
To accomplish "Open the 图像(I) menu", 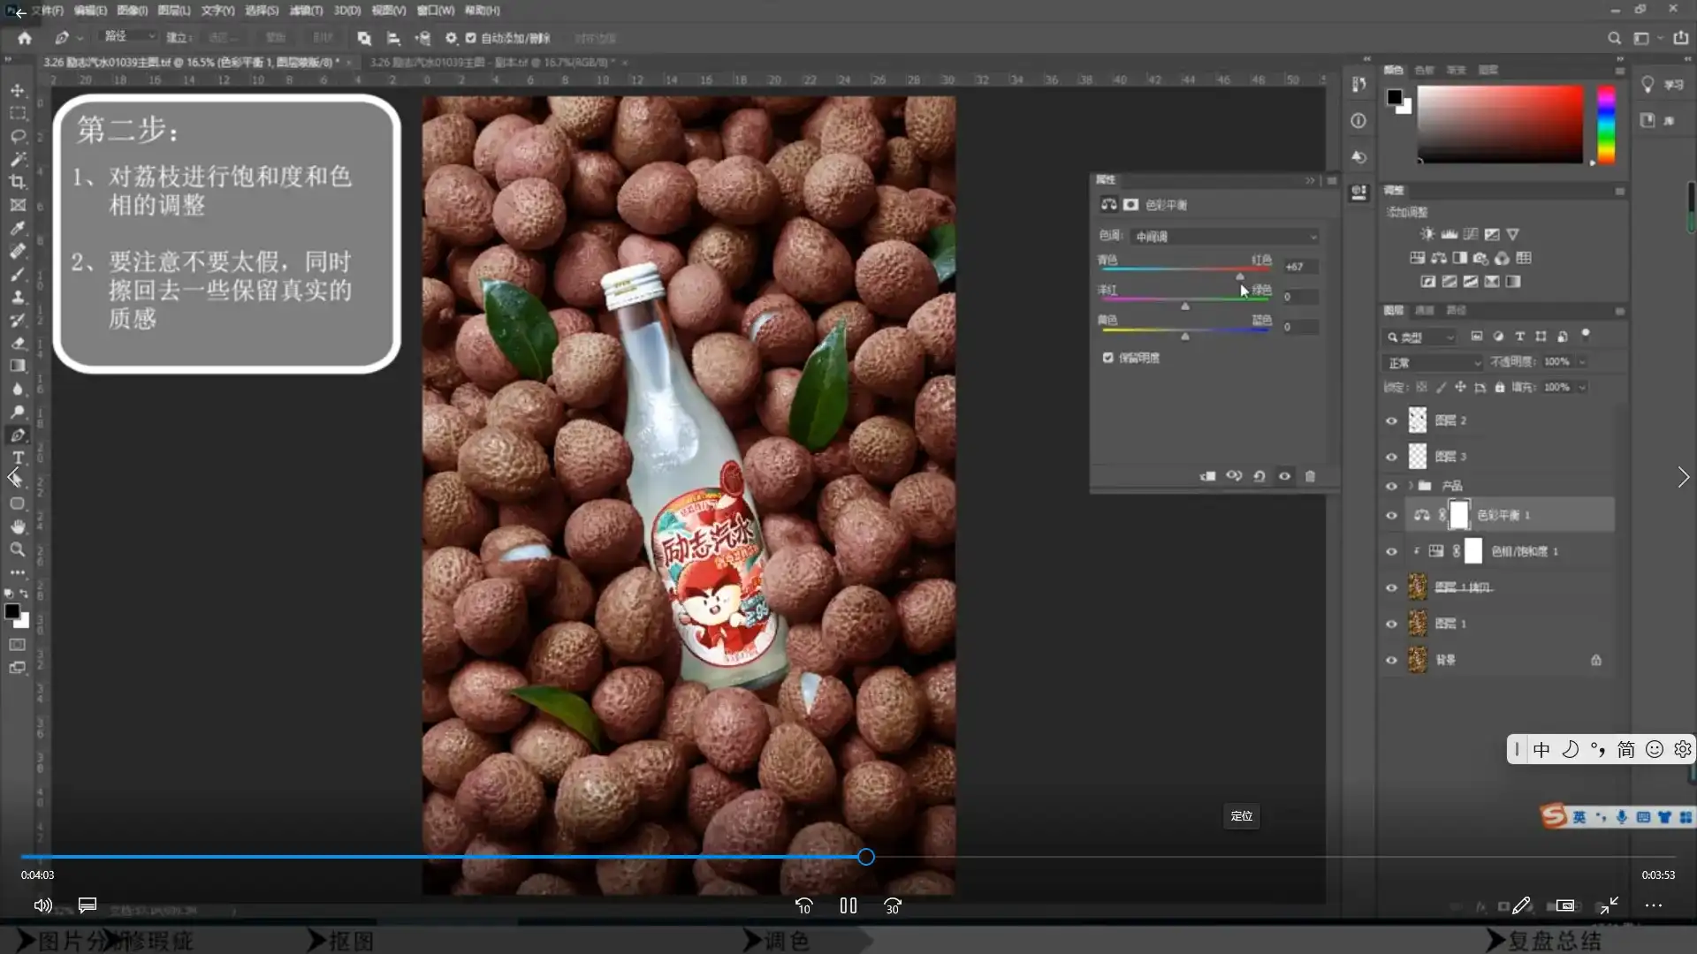I will [x=132, y=11].
